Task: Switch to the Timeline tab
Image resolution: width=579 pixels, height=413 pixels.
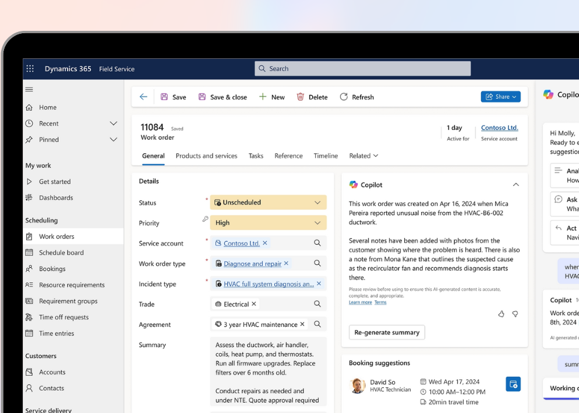Action: coord(326,156)
